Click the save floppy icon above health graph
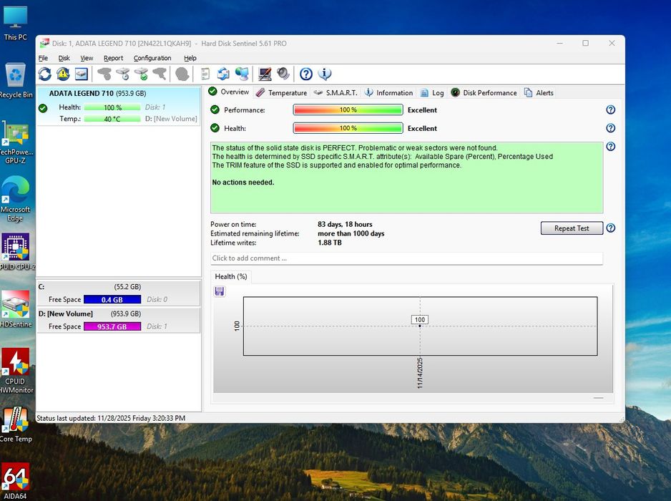The image size is (671, 501). [220, 291]
